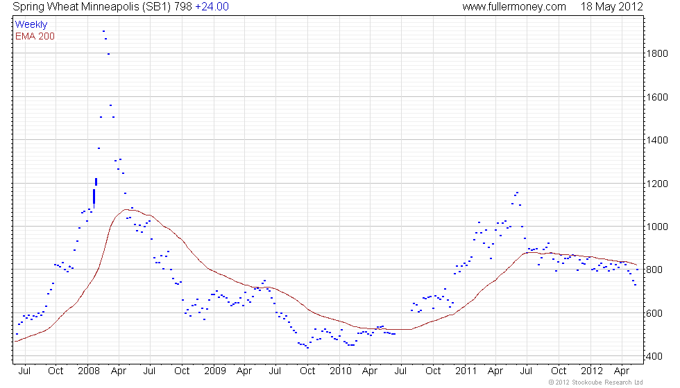This screenshot has height=388, width=680.
Task: Click the '2008' year label on time axis
Action: pyautogui.click(x=89, y=371)
